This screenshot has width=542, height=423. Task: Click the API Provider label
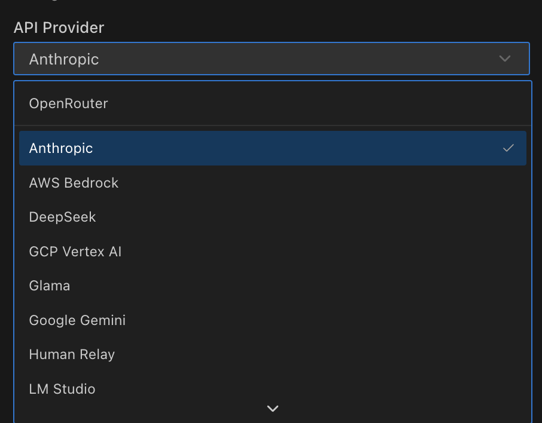(59, 27)
